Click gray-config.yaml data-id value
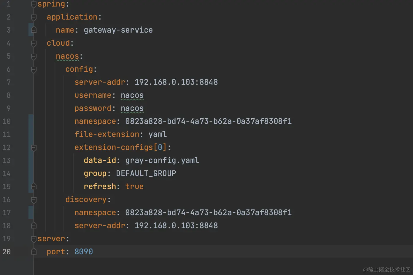Screen dimensions: 413x275 pyautogui.click(x=162, y=161)
